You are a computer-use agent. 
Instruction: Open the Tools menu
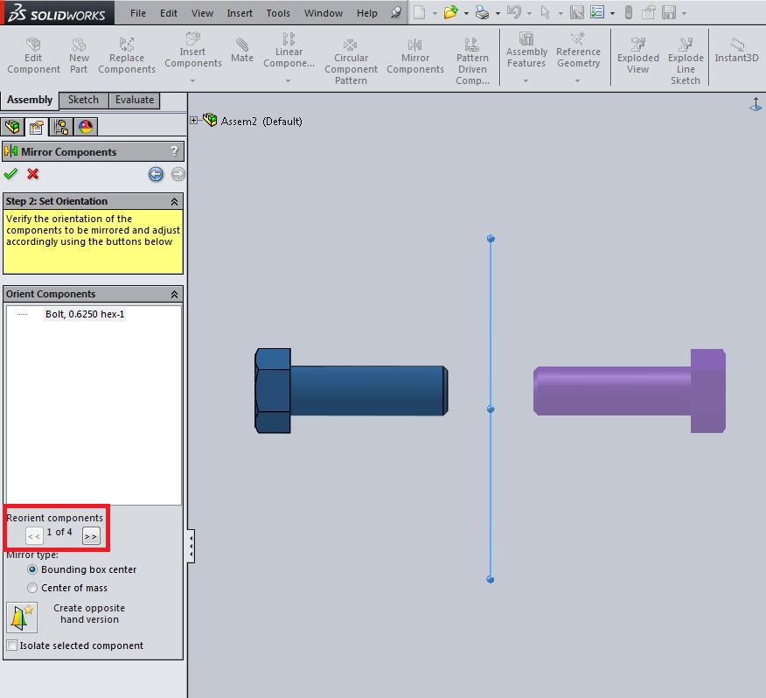tap(278, 13)
